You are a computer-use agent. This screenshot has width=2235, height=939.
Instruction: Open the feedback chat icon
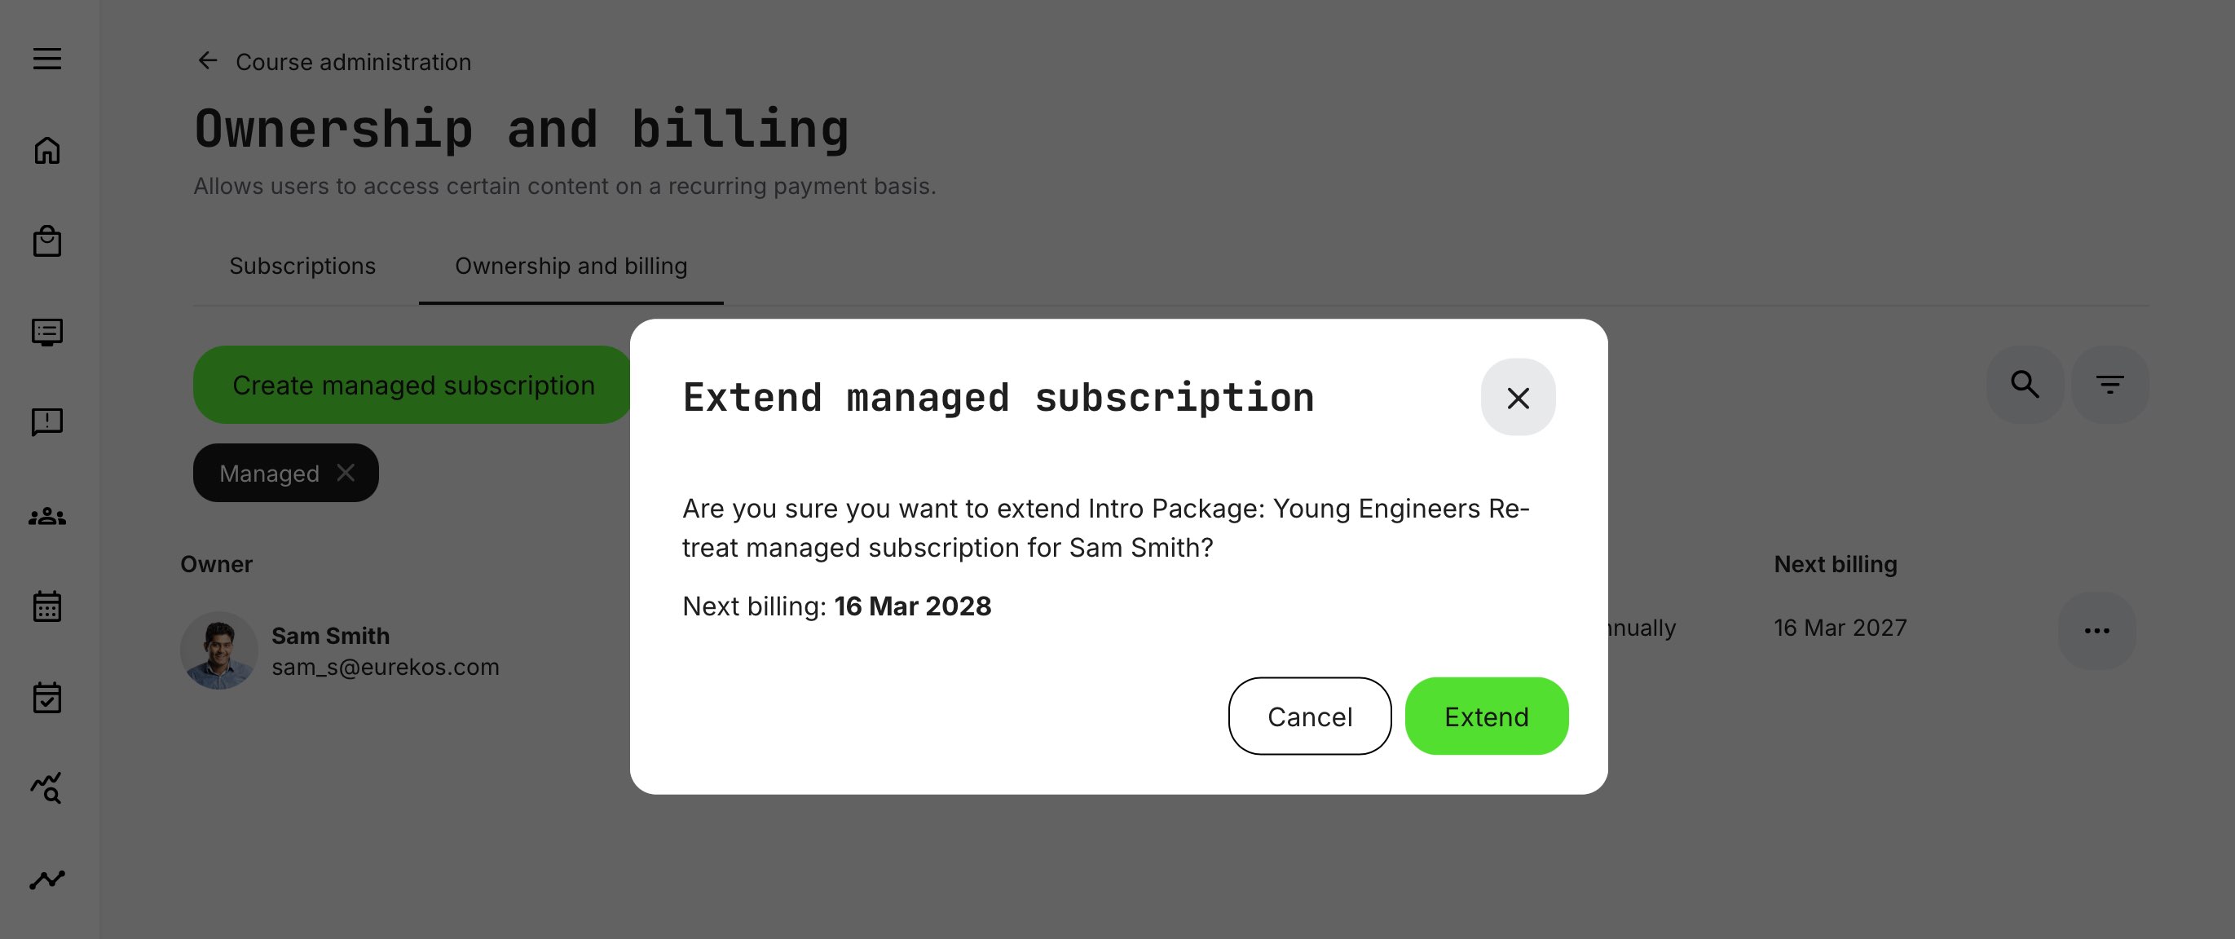[48, 423]
